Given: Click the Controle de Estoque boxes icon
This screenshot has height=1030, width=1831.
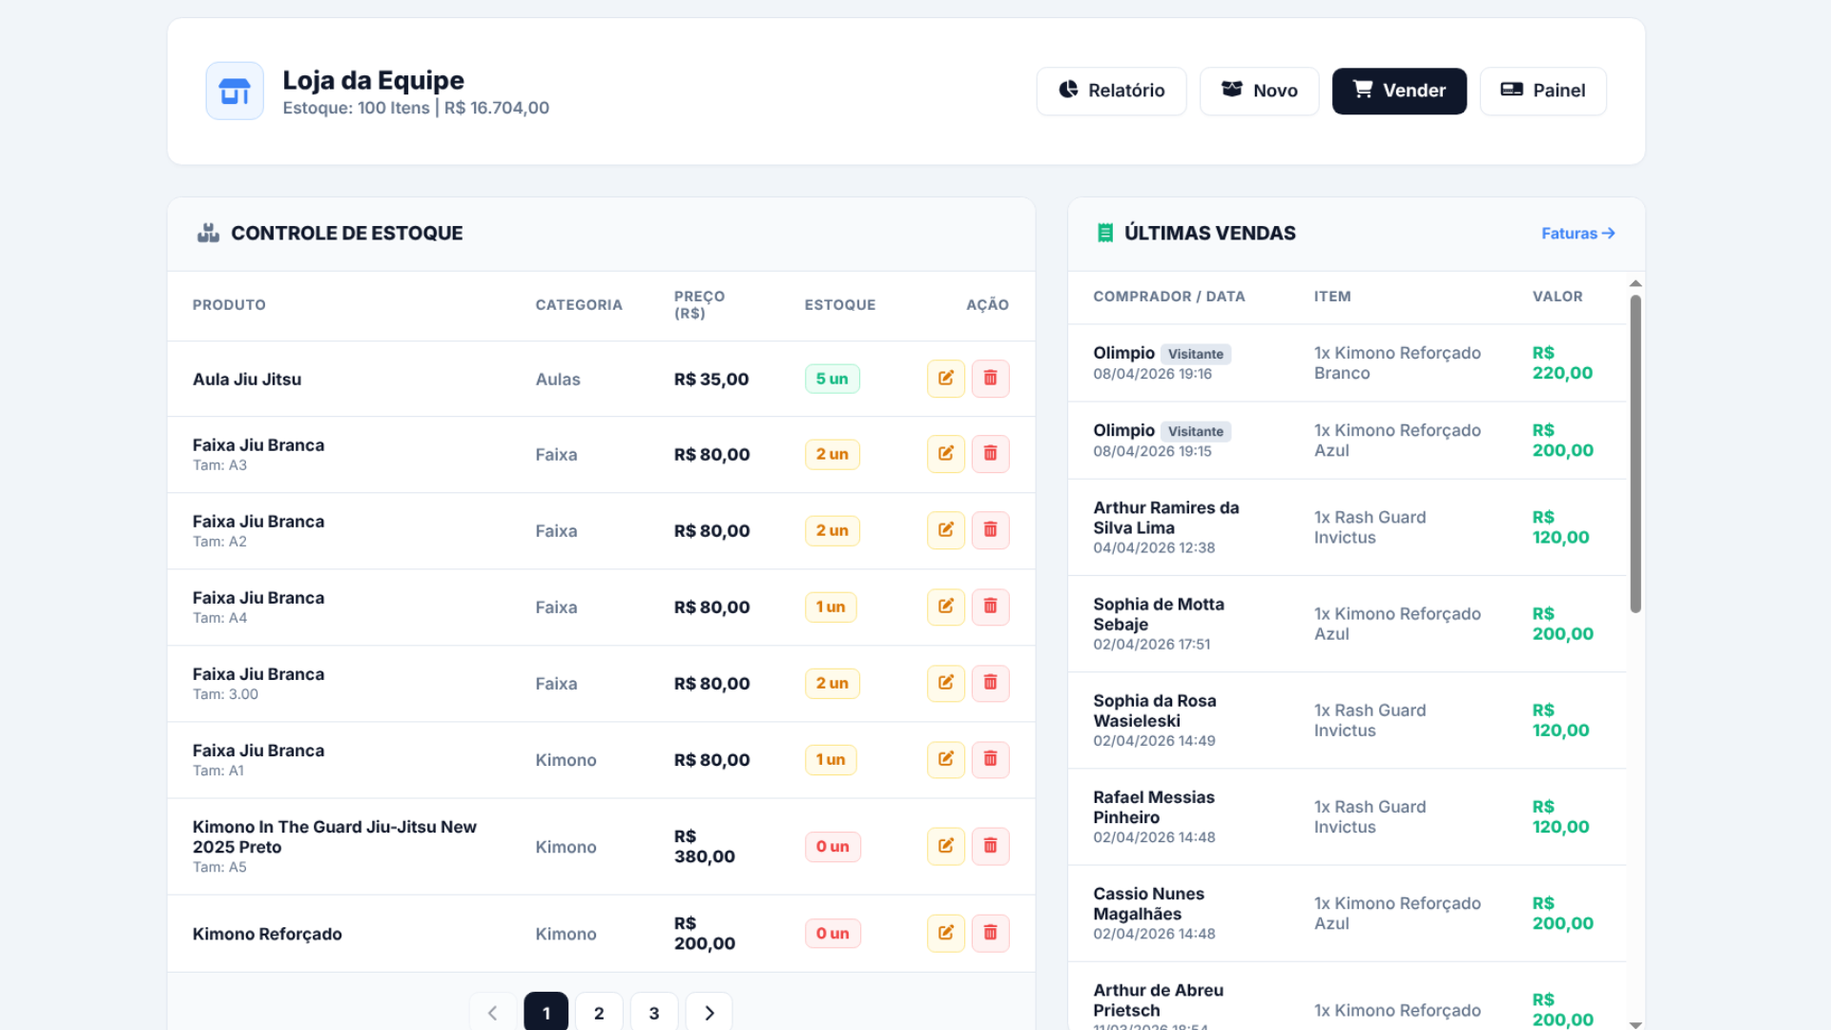Looking at the screenshot, I should click(x=208, y=233).
